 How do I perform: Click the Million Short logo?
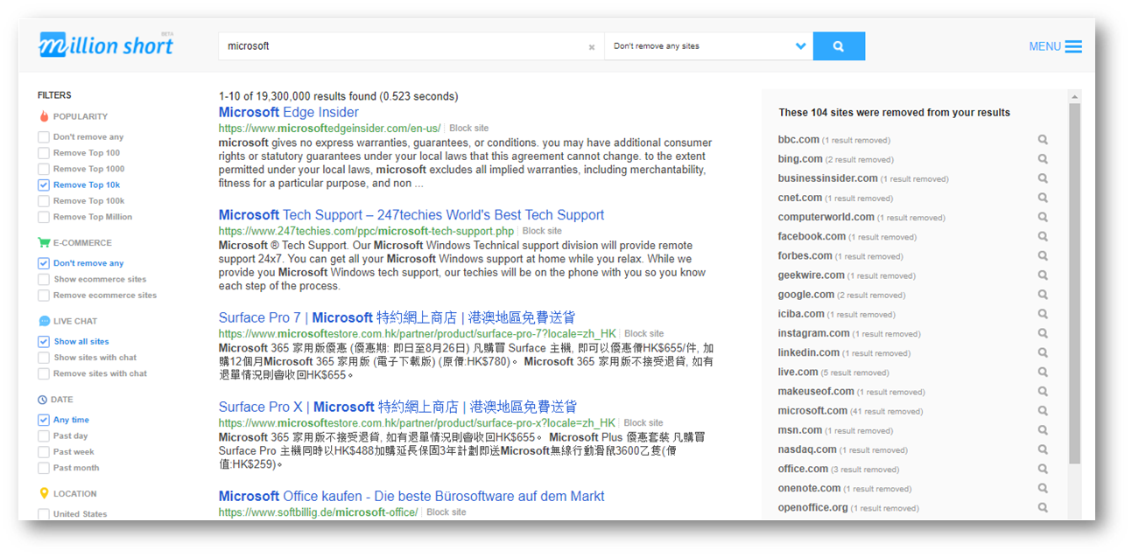pos(106,45)
